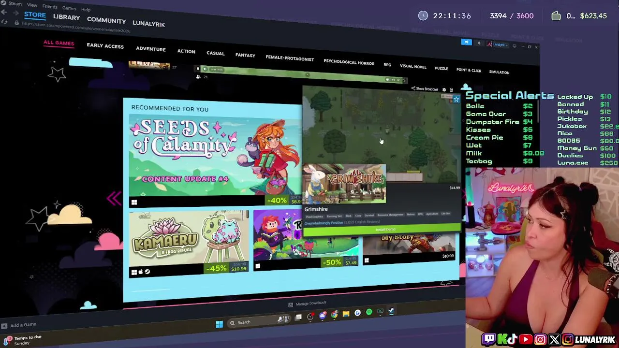
Task: Select the RPG category
Action: click(387, 65)
